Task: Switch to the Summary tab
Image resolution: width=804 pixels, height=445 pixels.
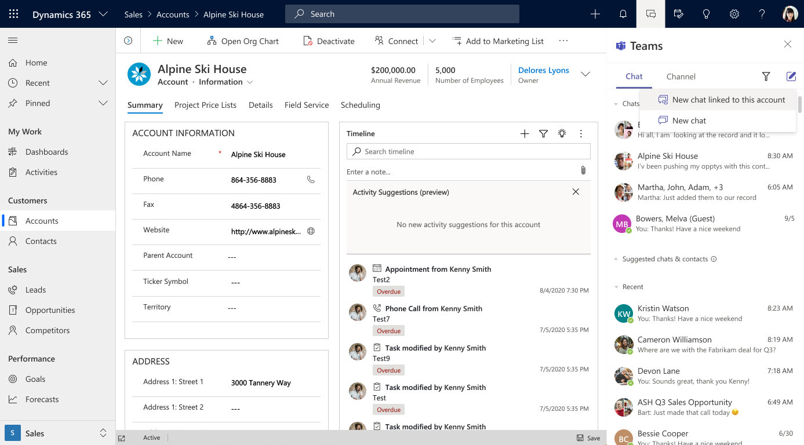Action: (x=145, y=105)
